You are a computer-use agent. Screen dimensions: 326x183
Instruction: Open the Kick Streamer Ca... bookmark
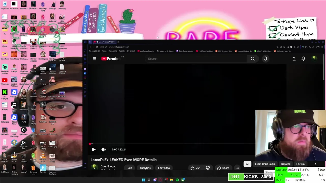(224, 51)
